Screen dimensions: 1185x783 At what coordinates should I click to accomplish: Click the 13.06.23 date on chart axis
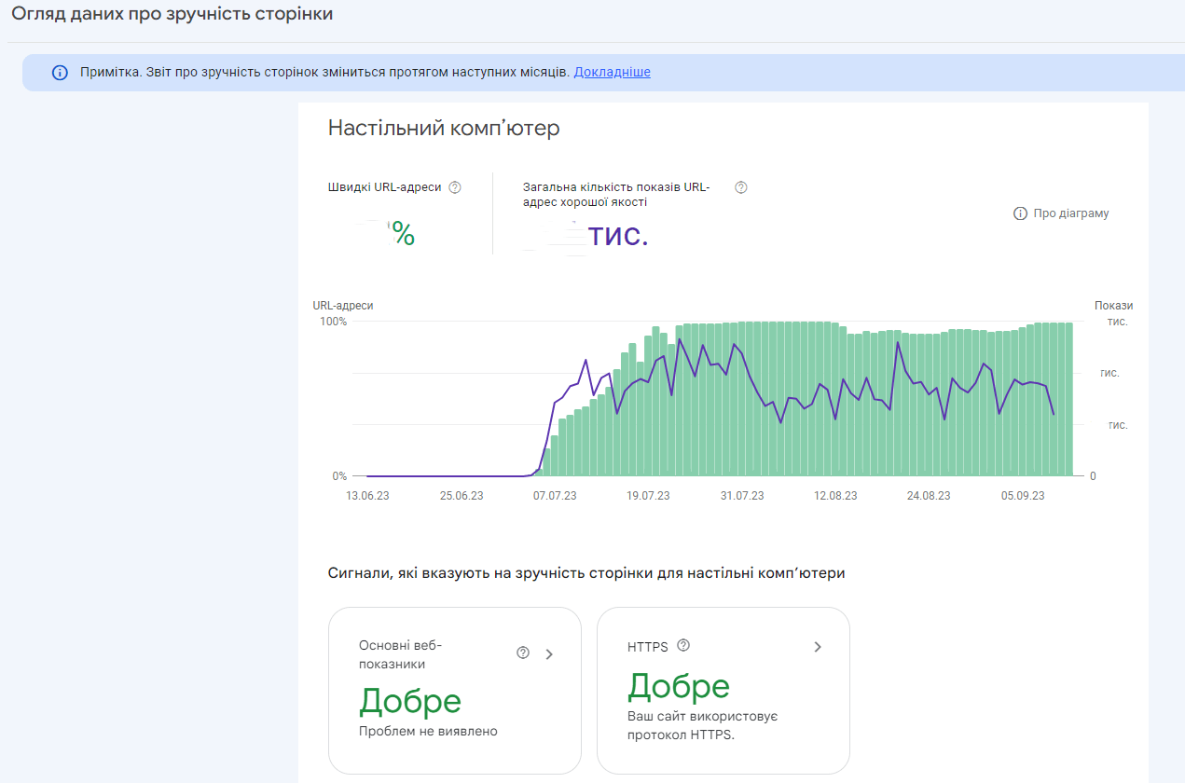point(367,496)
